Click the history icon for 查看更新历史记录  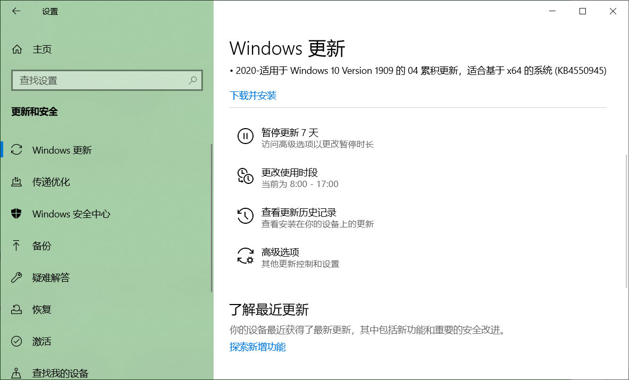(245, 216)
